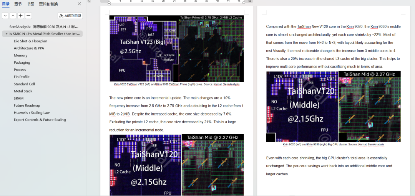
Task: Click the minus icon to demote heading
Action: (x=28, y=16)
